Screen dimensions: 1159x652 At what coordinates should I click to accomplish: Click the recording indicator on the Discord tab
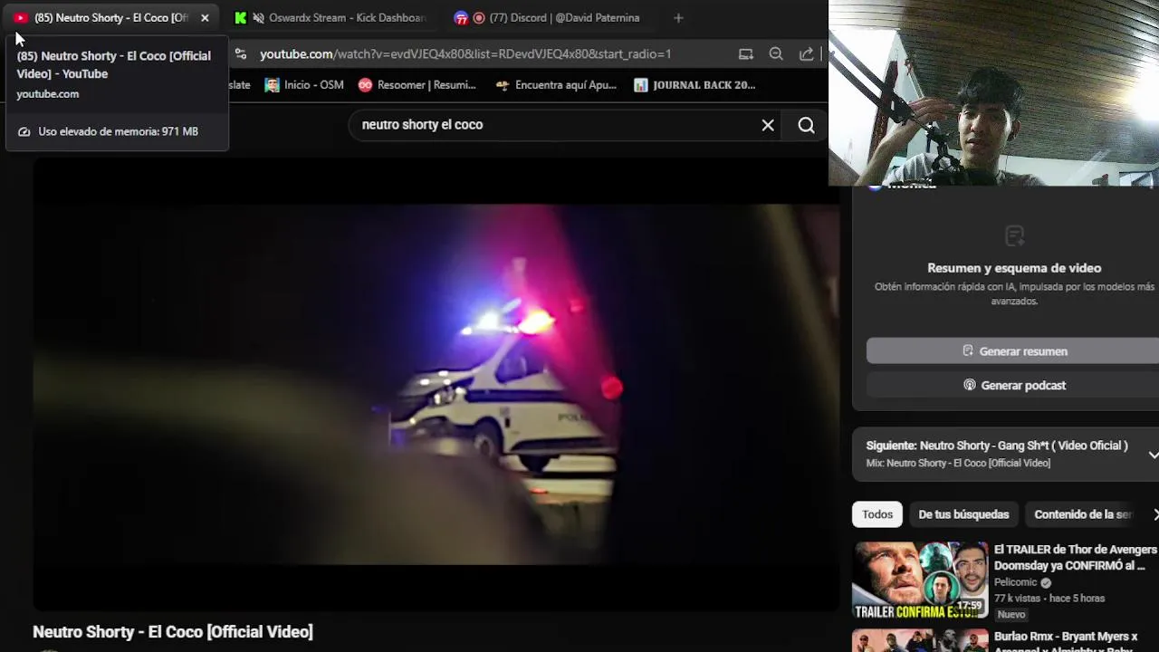(479, 18)
